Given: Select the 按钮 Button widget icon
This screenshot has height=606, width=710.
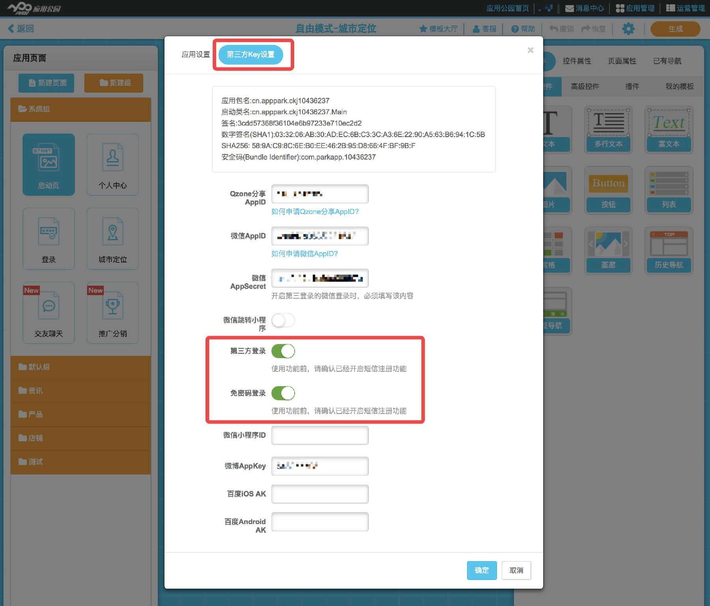Looking at the screenshot, I should click(608, 190).
